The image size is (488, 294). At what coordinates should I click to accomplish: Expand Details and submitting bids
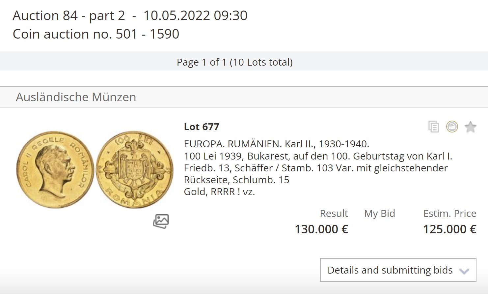(x=390, y=270)
